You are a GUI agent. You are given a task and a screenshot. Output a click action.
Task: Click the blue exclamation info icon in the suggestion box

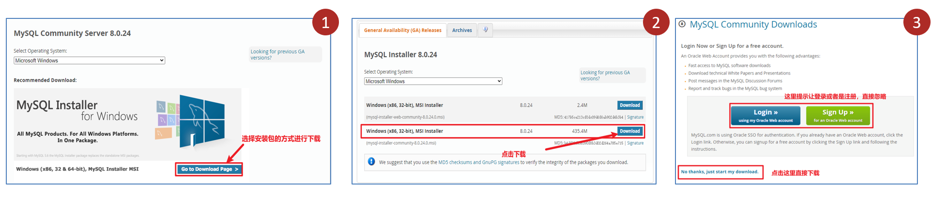click(371, 162)
